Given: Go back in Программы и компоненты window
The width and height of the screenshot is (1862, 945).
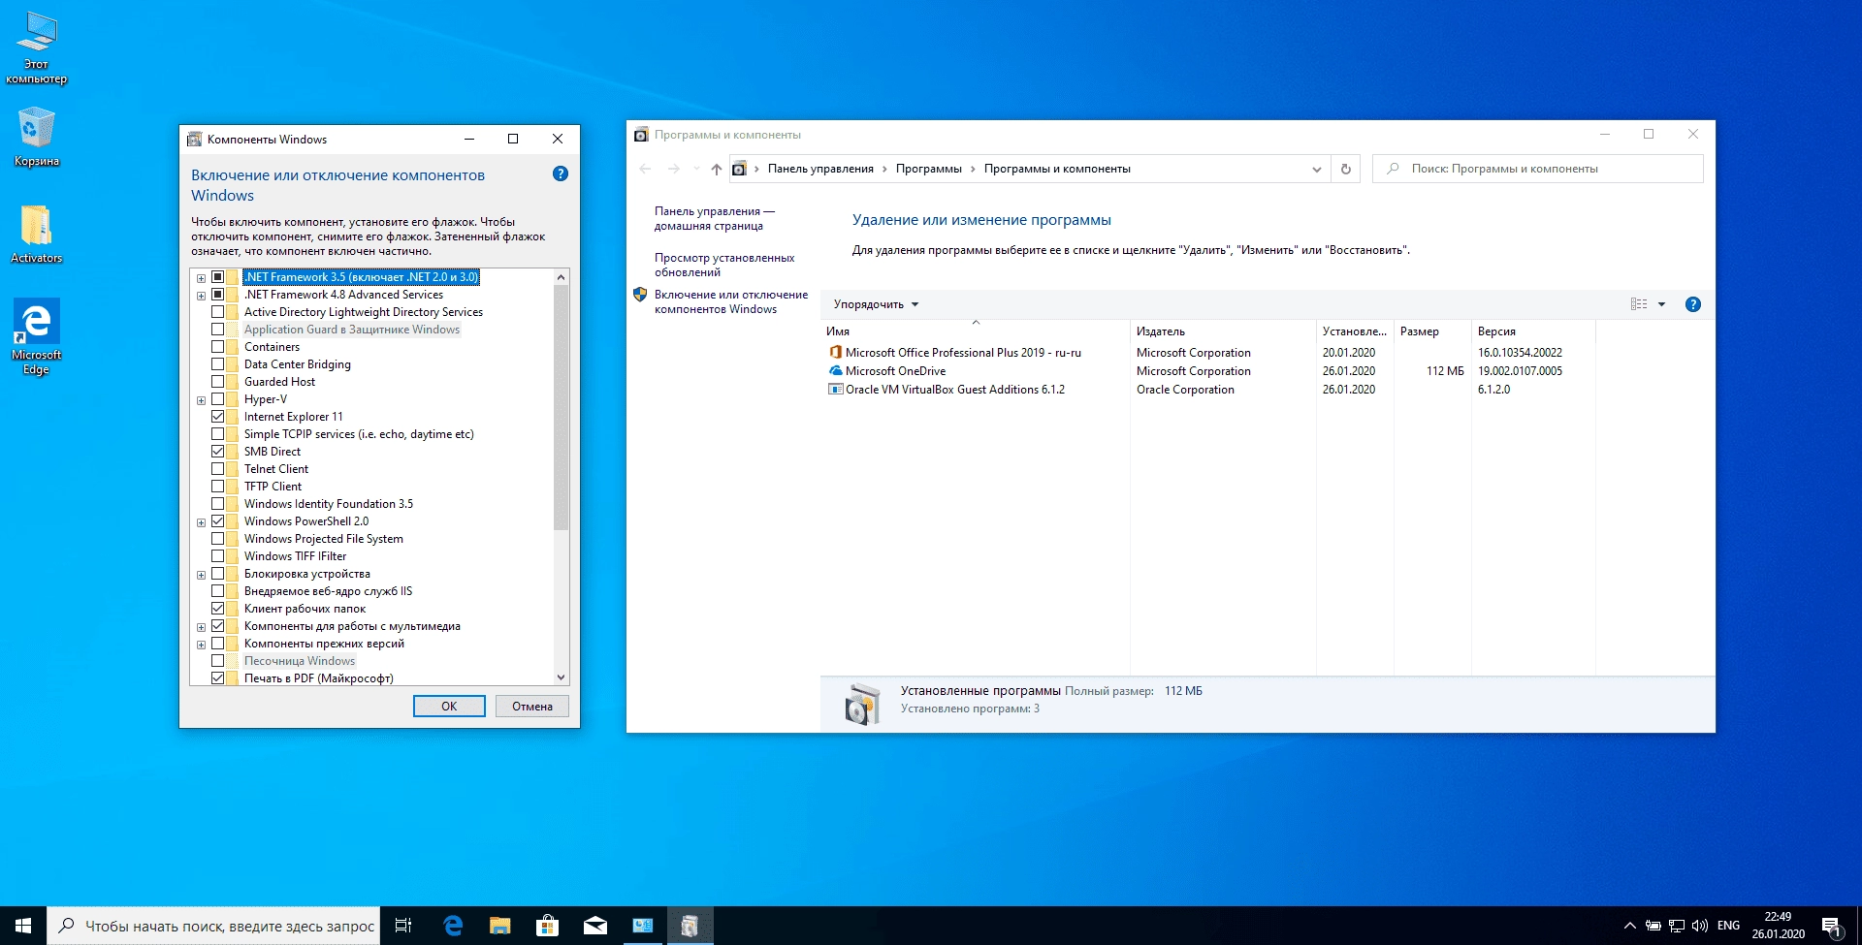Looking at the screenshot, I should [646, 169].
